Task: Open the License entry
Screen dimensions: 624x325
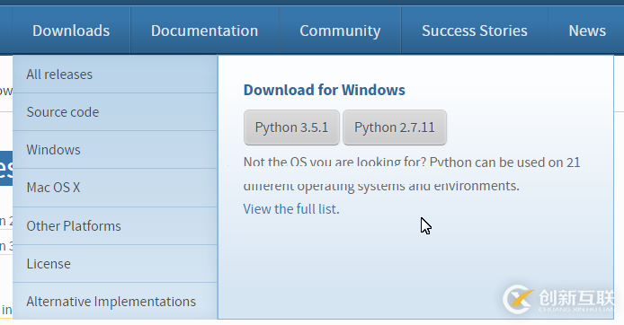Action: coord(115,264)
